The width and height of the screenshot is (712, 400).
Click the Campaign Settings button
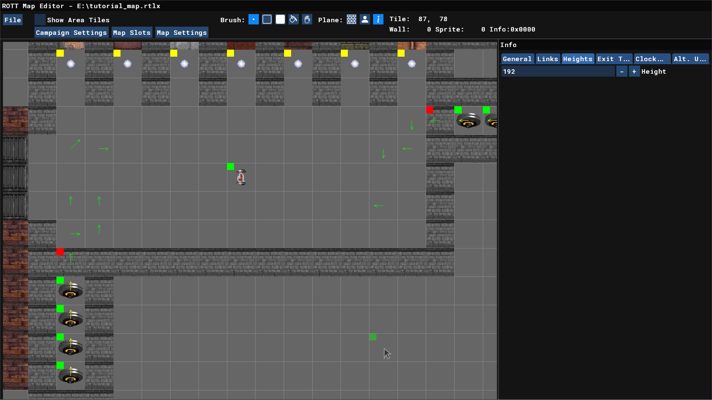click(x=71, y=33)
